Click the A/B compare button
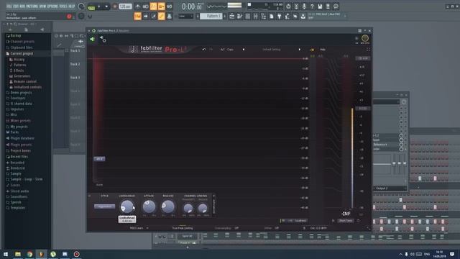This screenshot has width=460, height=259. point(222,50)
